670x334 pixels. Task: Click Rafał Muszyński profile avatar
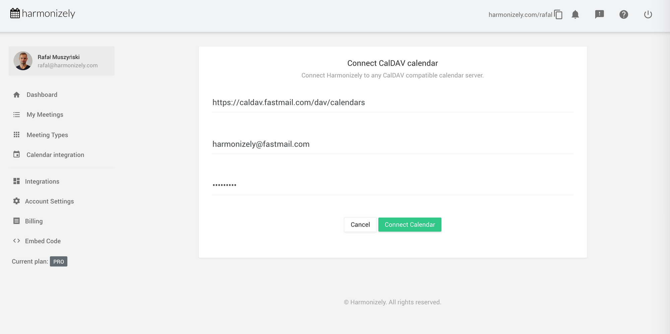pos(23,61)
